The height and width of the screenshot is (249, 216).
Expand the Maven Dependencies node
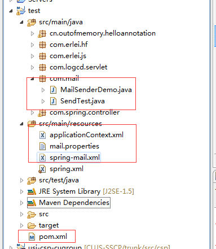[x=21, y=203]
